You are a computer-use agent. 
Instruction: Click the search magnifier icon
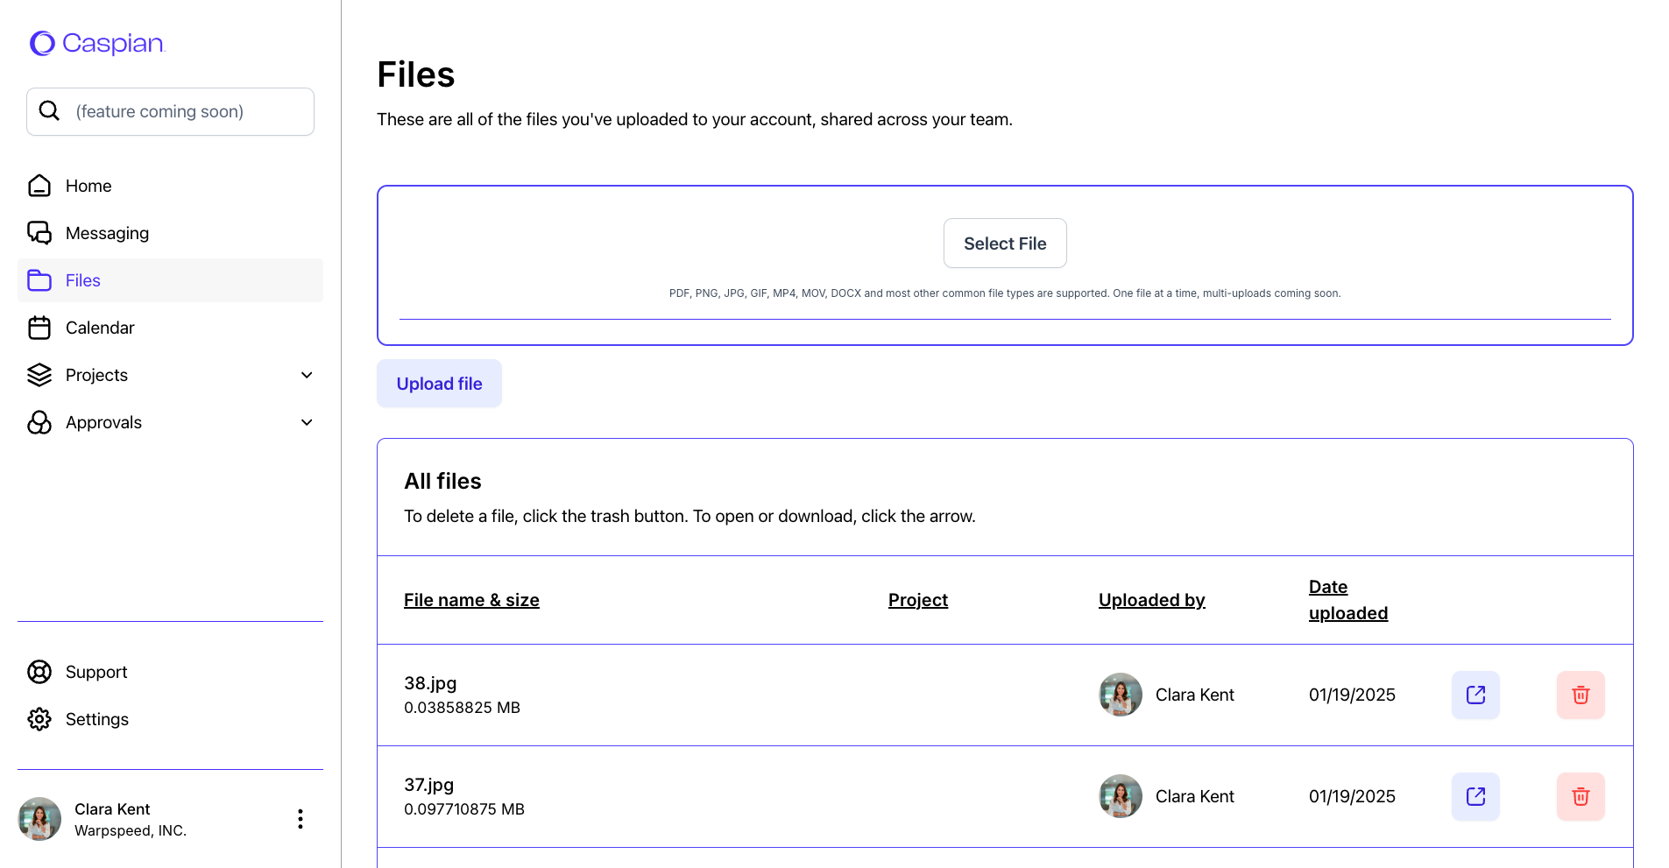[50, 111]
